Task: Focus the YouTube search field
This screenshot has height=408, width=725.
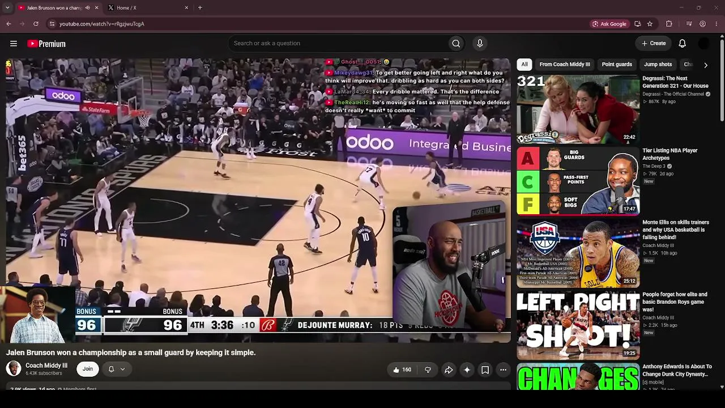Action: 338,44
